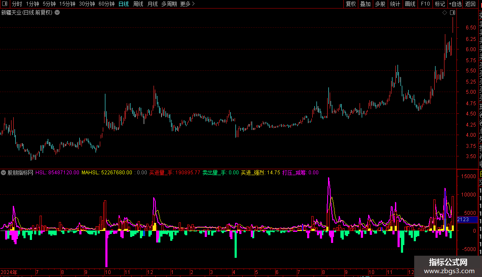The height and width of the screenshot is (277, 482).
Task: Click the MAHSL value label
Action: tap(107, 173)
